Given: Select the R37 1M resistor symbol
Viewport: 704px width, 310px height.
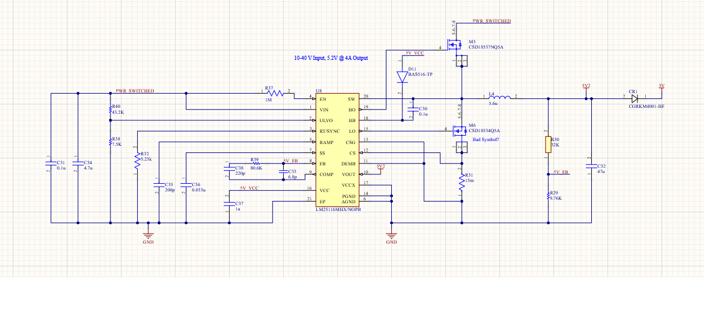Looking at the screenshot, I should pos(276,93).
